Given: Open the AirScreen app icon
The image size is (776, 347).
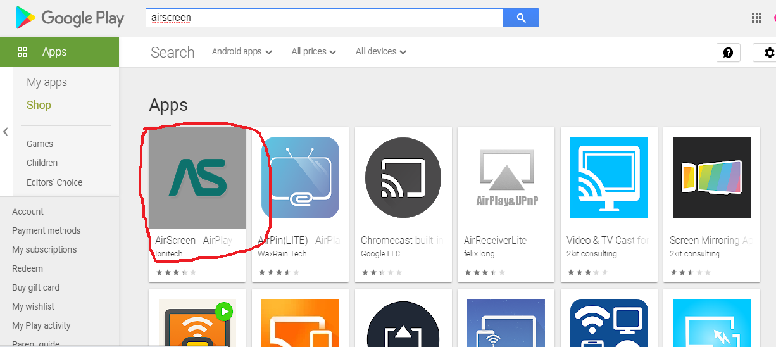Looking at the screenshot, I should pyautogui.click(x=197, y=177).
